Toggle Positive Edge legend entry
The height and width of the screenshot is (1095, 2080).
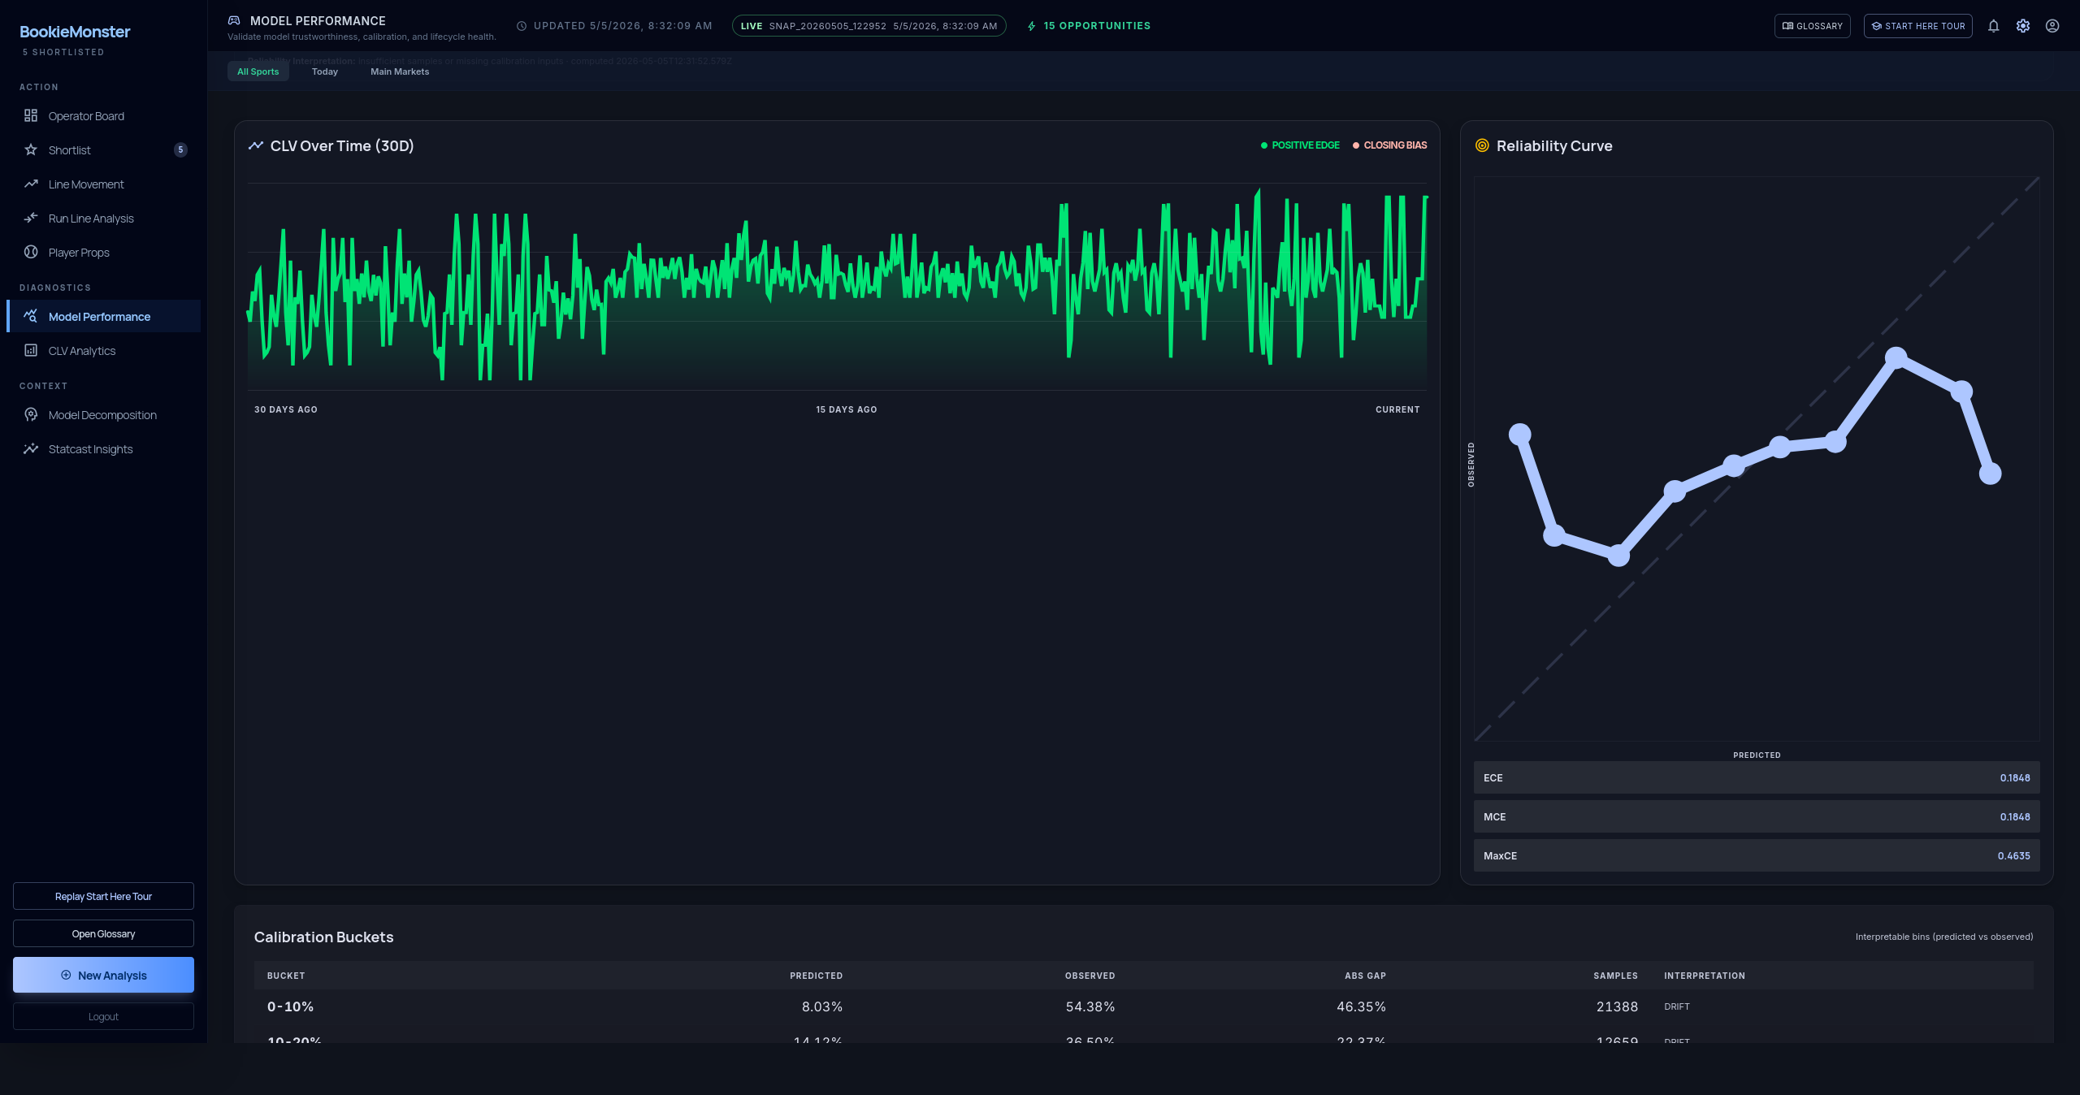point(1300,145)
